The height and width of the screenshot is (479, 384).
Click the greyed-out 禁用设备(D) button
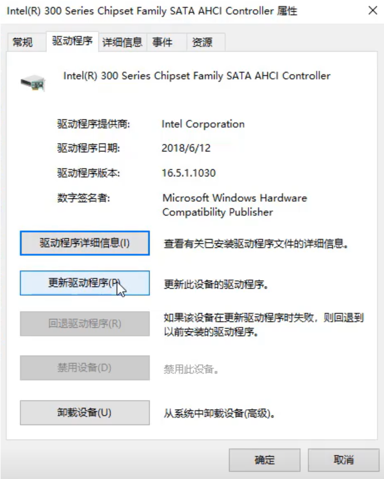84,368
